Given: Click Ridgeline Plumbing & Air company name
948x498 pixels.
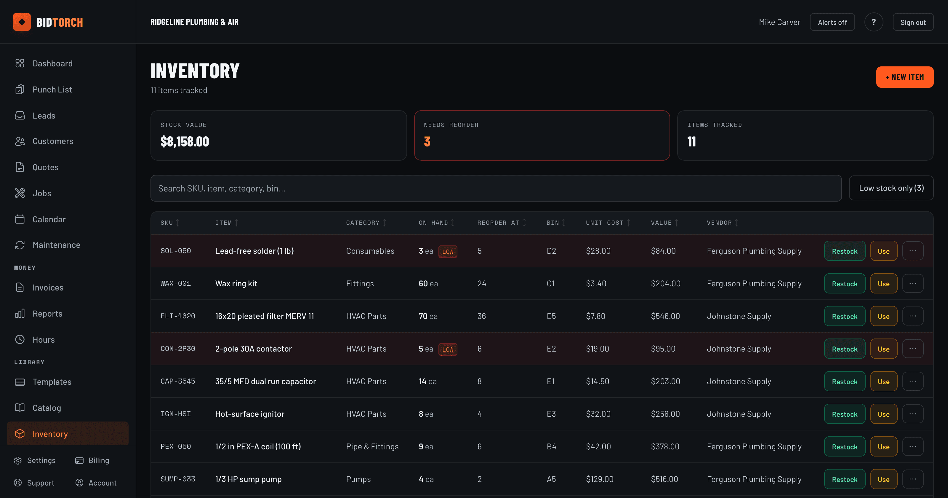Looking at the screenshot, I should (x=194, y=22).
